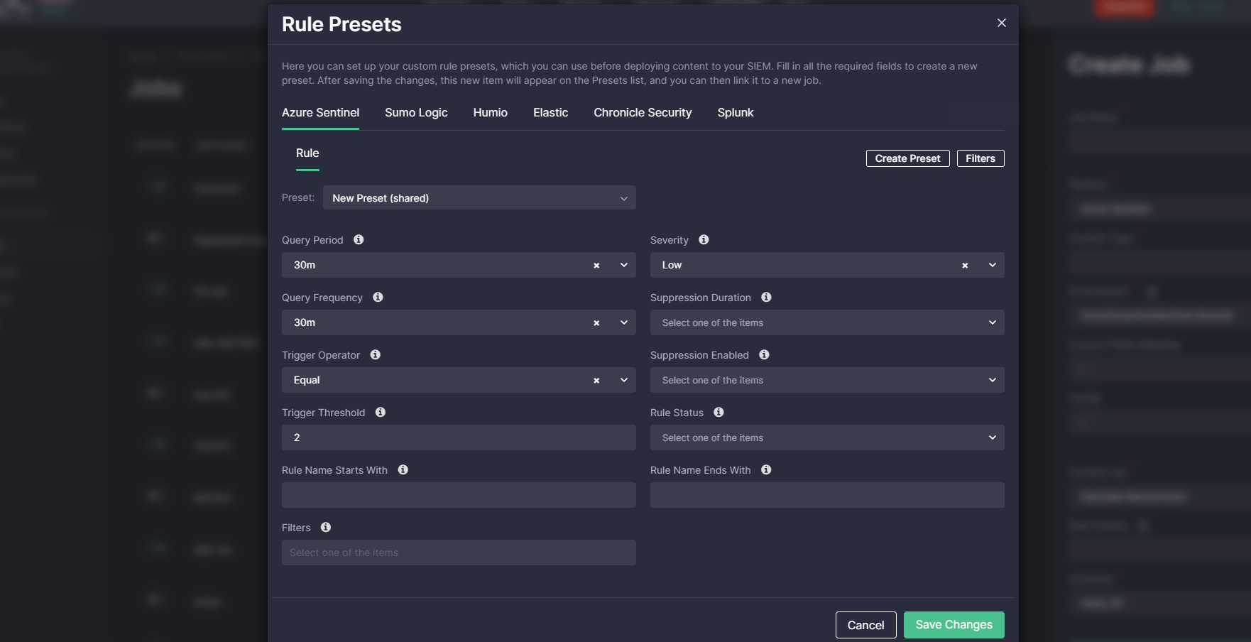The width and height of the screenshot is (1251, 642).
Task: Switch to the Chronicle Security tab
Action: tap(643, 113)
